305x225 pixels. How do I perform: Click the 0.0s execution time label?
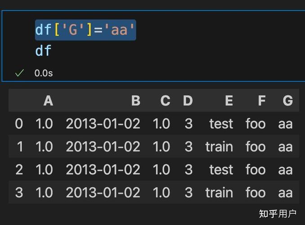pos(44,73)
